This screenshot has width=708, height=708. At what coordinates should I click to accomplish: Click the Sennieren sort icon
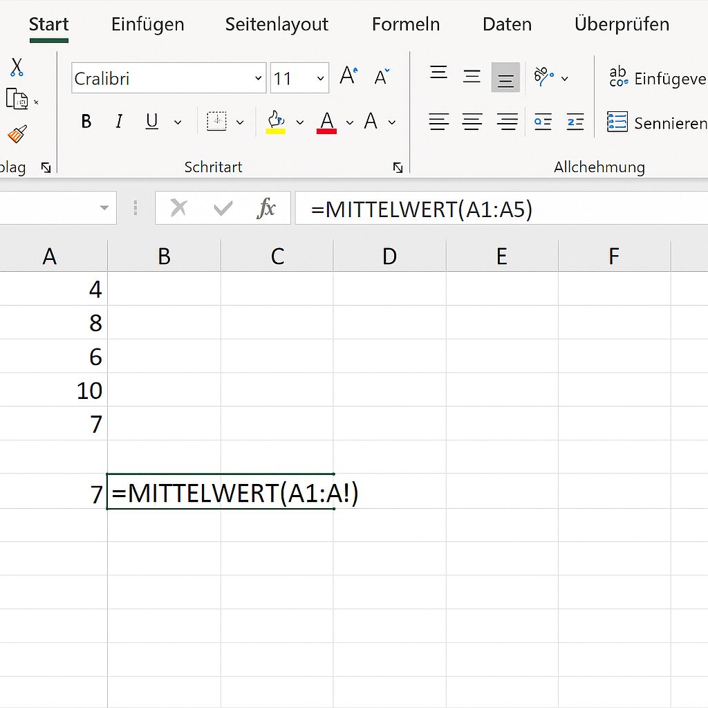coord(619,123)
